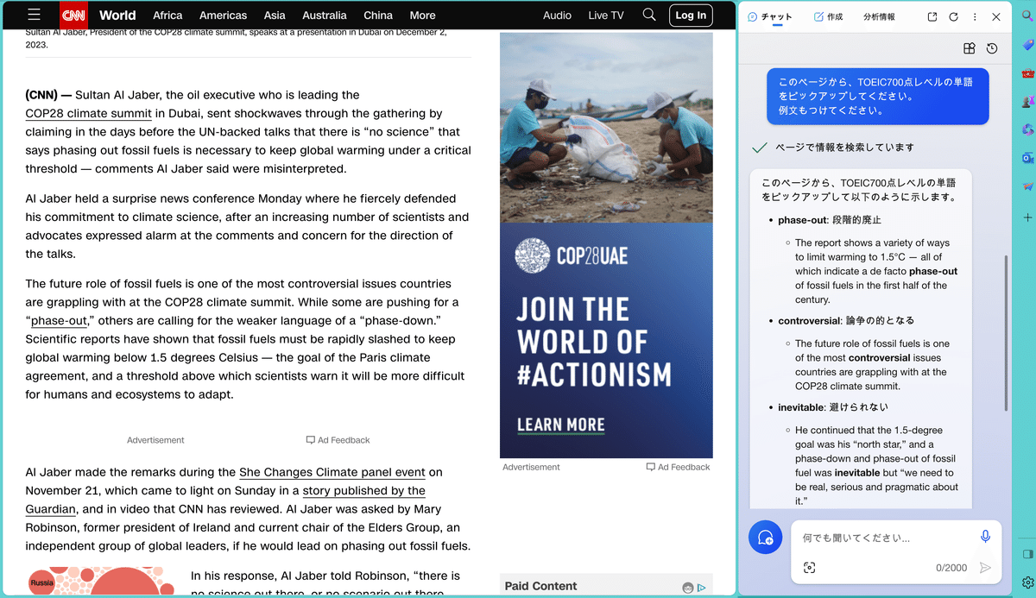Add a sidebar app with plus icon
Screen dimensions: 1036x598
coord(1027,217)
